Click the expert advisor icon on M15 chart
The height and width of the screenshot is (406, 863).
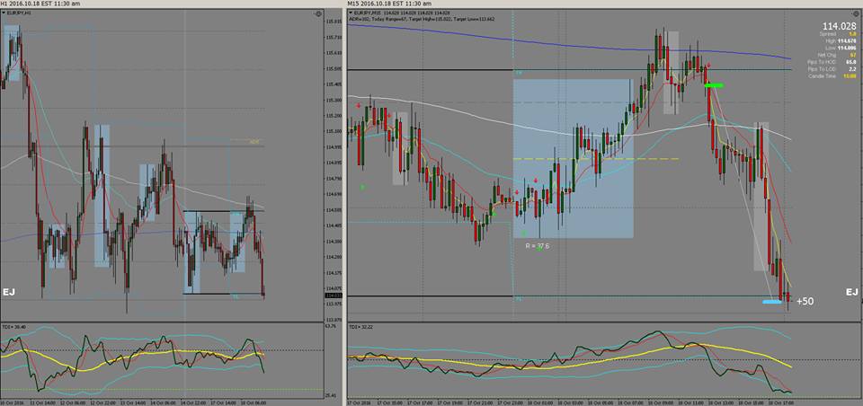(855, 13)
